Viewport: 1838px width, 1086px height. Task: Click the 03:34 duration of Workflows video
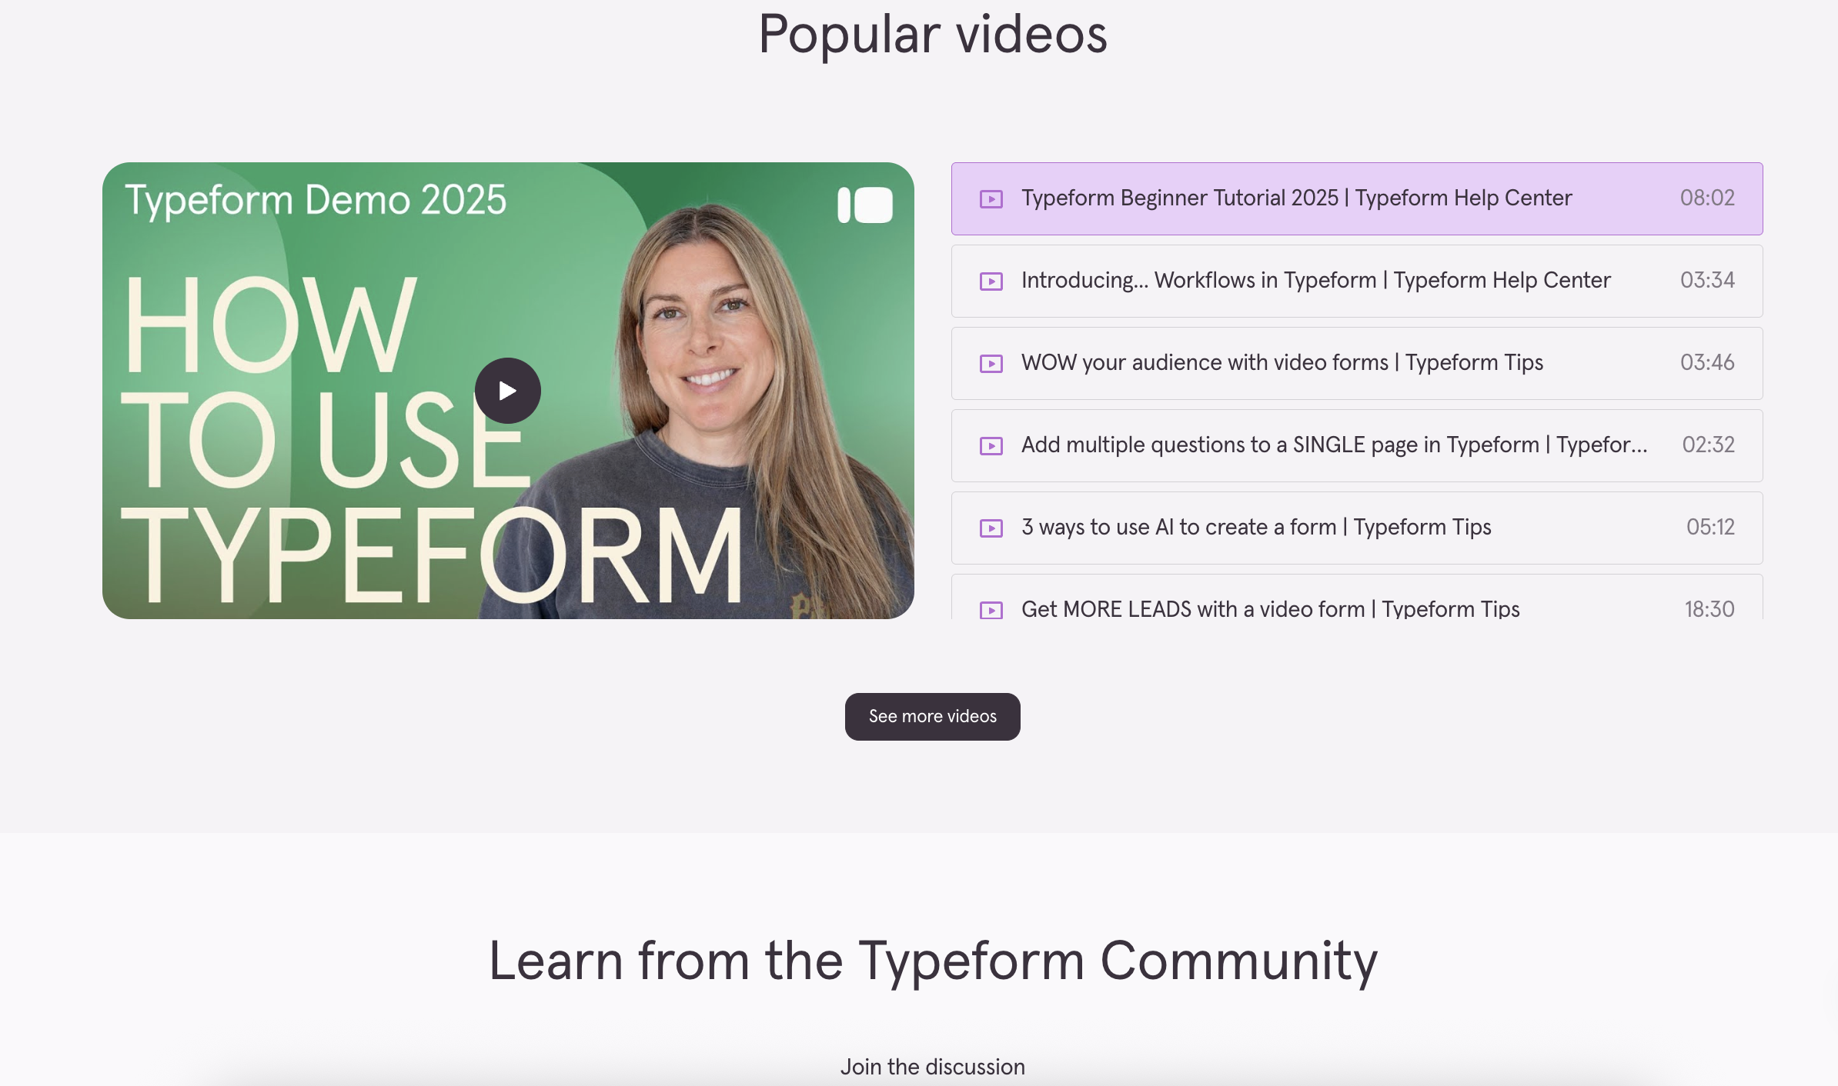pos(1707,280)
